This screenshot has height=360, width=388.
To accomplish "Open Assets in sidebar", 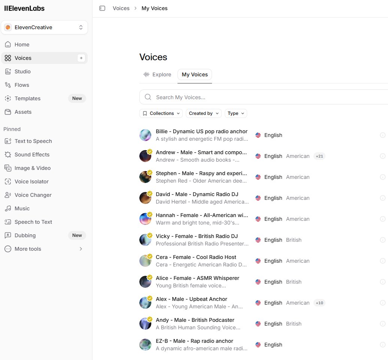I will (x=44, y=112).
